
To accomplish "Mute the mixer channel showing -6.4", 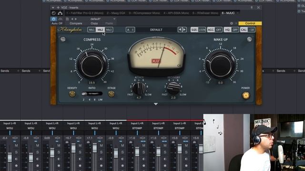I will click(x=16, y=145).
